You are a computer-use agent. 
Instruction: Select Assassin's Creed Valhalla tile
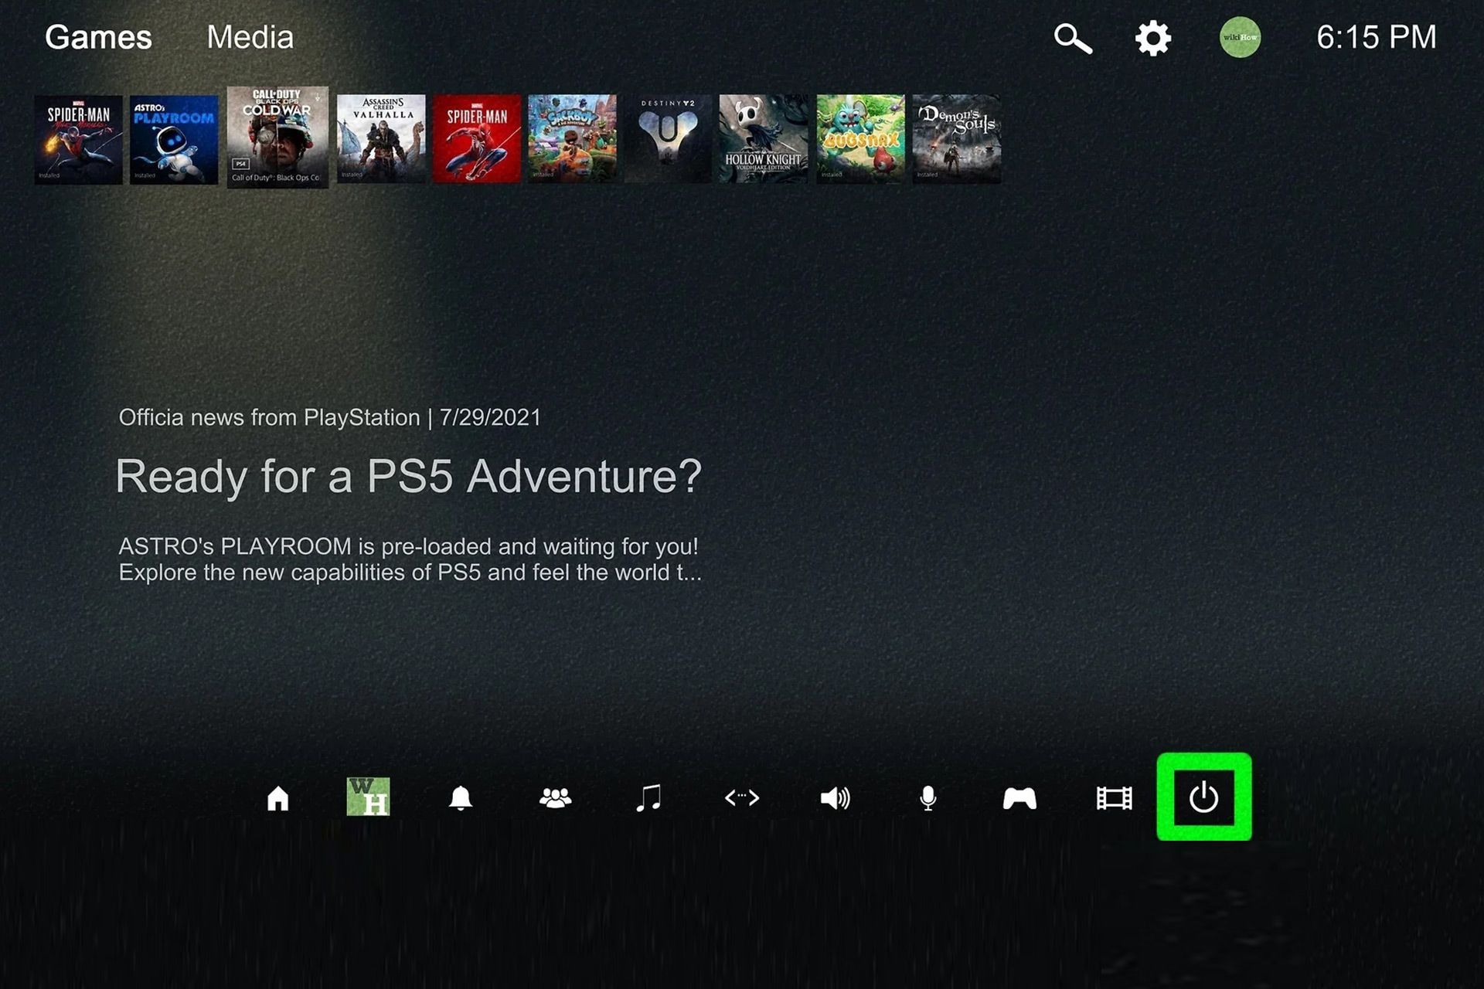click(x=381, y=139)
